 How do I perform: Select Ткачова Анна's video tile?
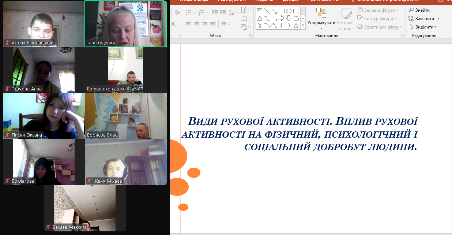pos(44,70)
